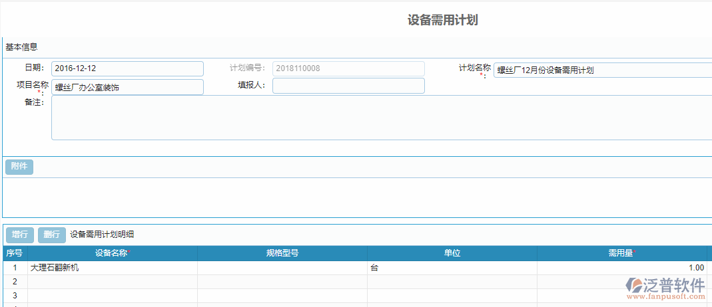Click the 需用量 column header
Image resolution: width=712 pixels, height=307 pixels.
[x=621, y=253]
